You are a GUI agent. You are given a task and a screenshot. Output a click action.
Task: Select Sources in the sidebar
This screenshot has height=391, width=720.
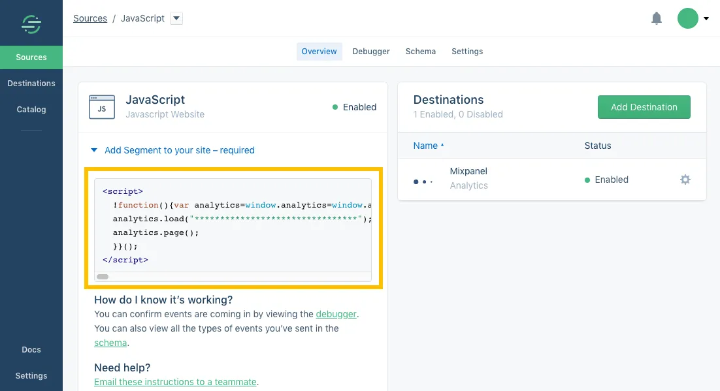[x=31, y=57]
